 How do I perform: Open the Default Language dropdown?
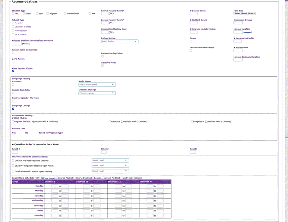(x=97, y=93)
